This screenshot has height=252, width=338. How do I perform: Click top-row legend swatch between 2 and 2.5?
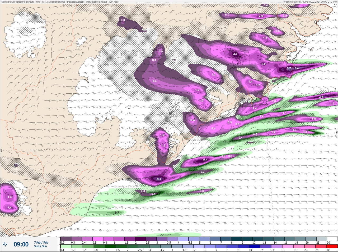pos(140,239)
